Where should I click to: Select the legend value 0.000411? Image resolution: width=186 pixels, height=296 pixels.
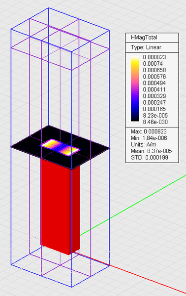(155, 89)
